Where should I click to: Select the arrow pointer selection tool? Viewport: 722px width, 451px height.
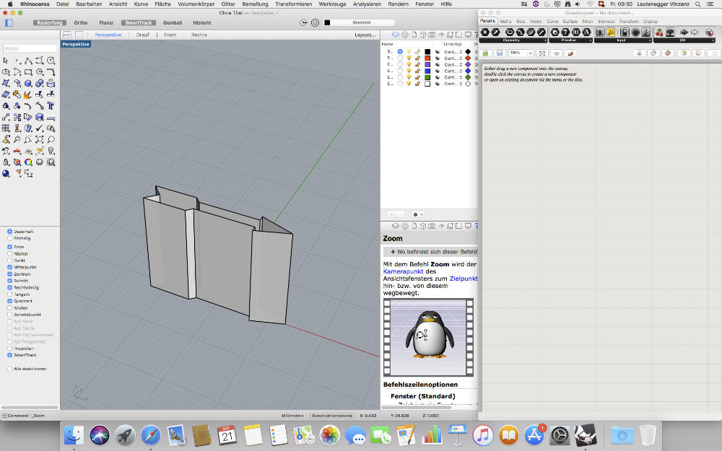point(6,61)
